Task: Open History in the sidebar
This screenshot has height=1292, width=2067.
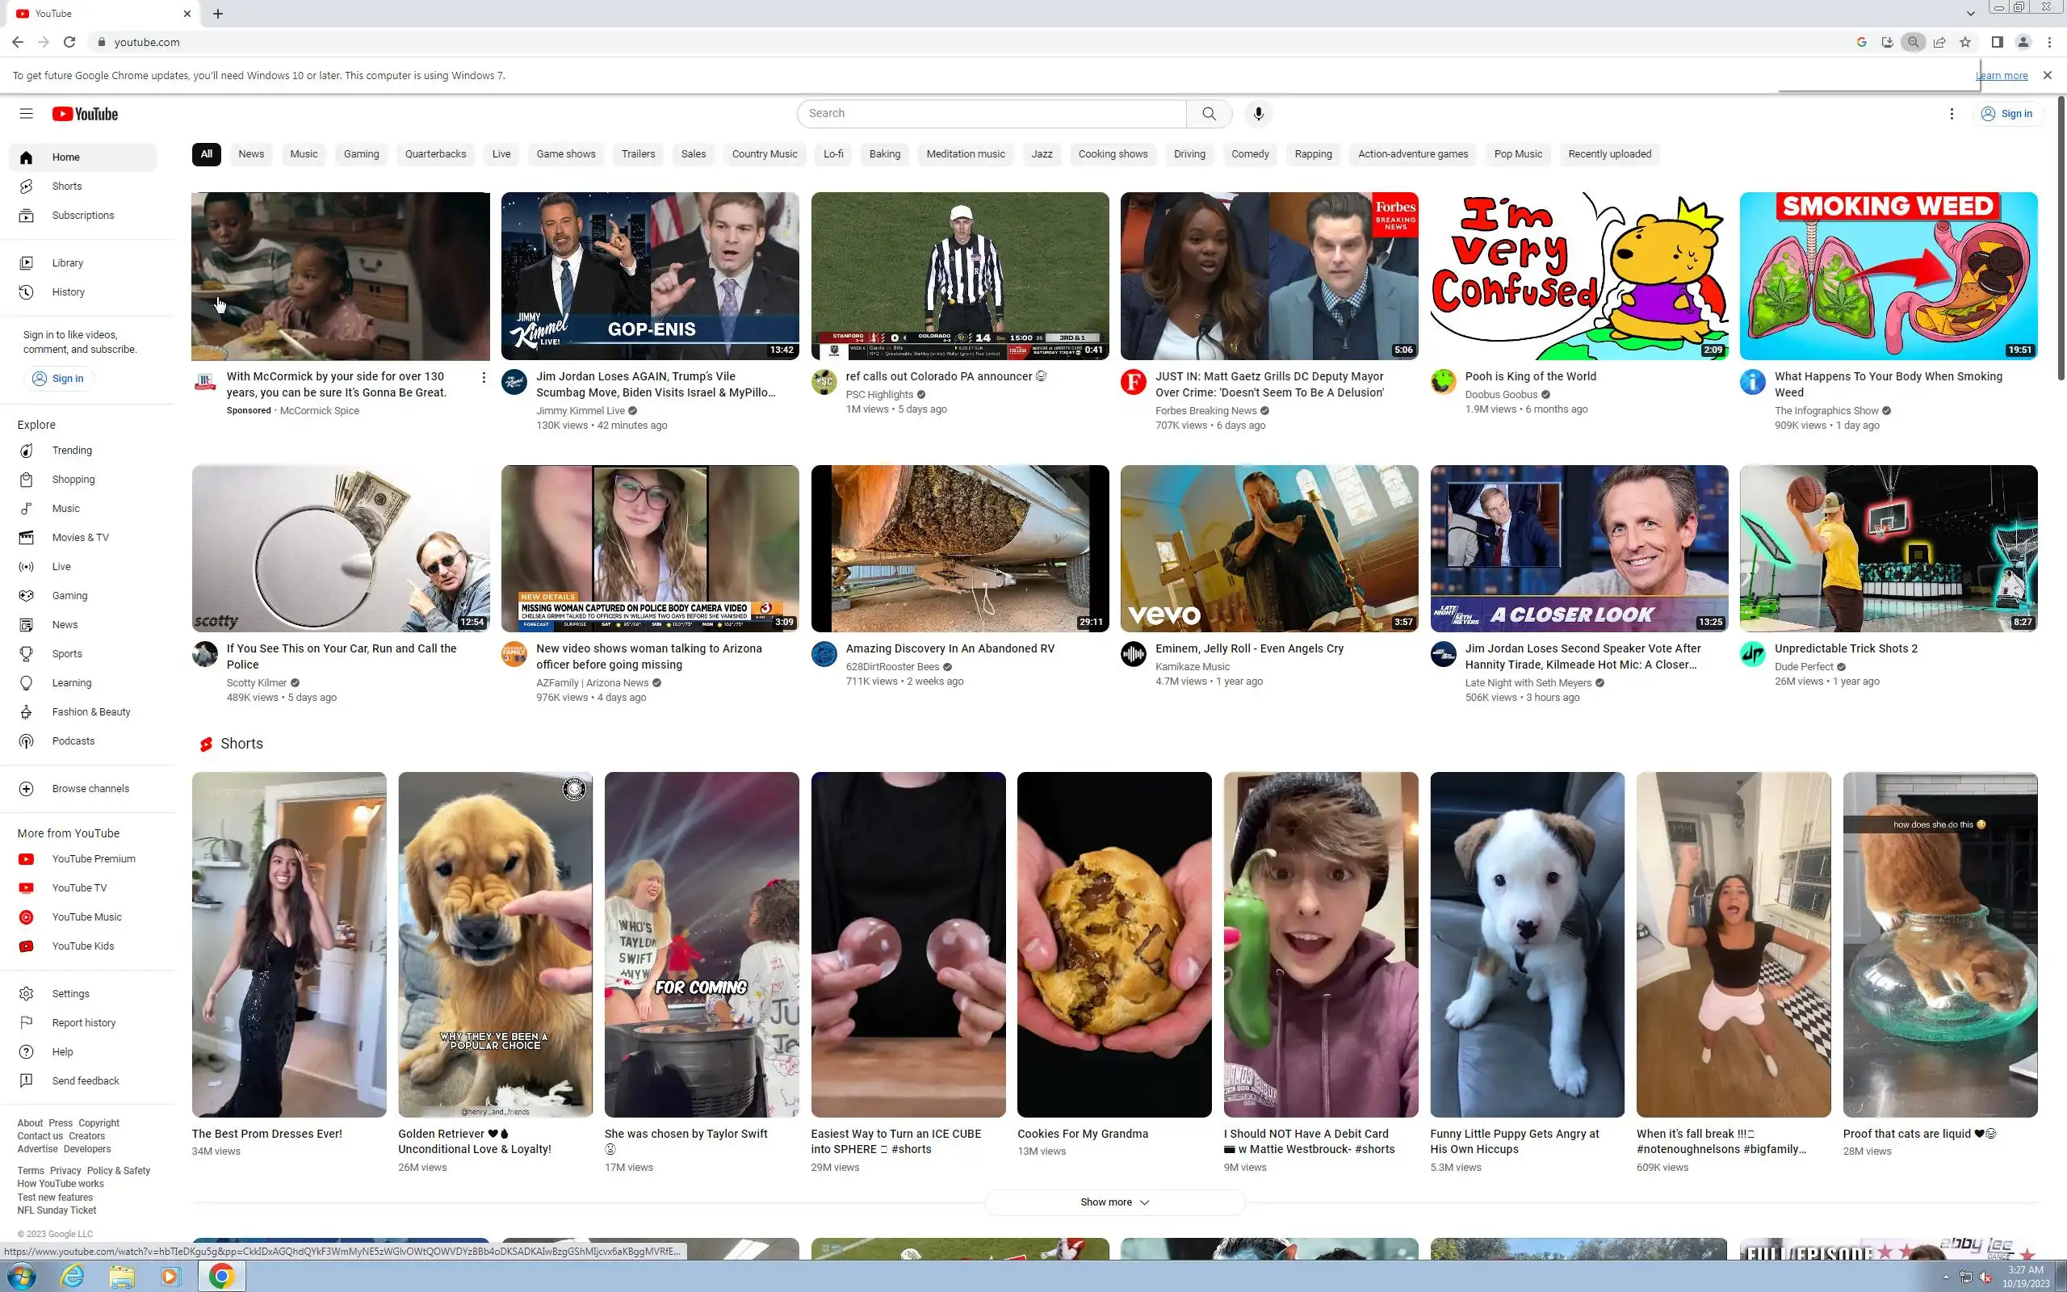Action: point(69,292)
